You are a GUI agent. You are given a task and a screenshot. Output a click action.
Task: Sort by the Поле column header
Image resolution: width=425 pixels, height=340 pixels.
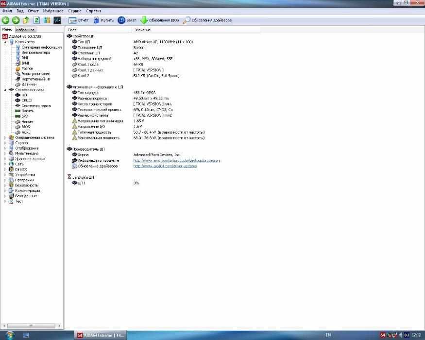99,30
